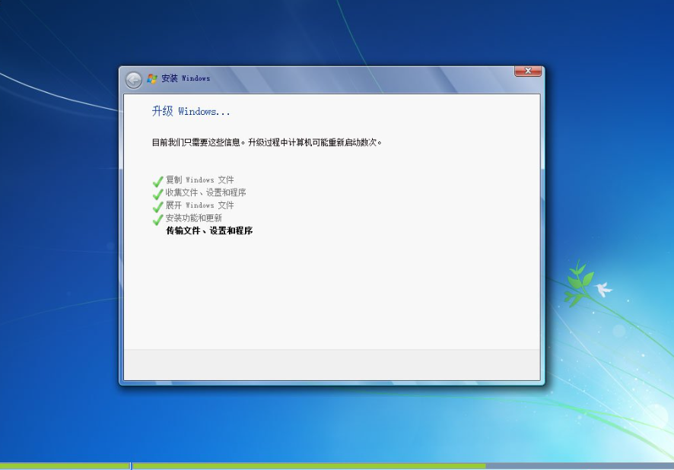674x470 pixels.
Task: Click the Windows flag logo in title bar
Action: [x=152, y=78]
